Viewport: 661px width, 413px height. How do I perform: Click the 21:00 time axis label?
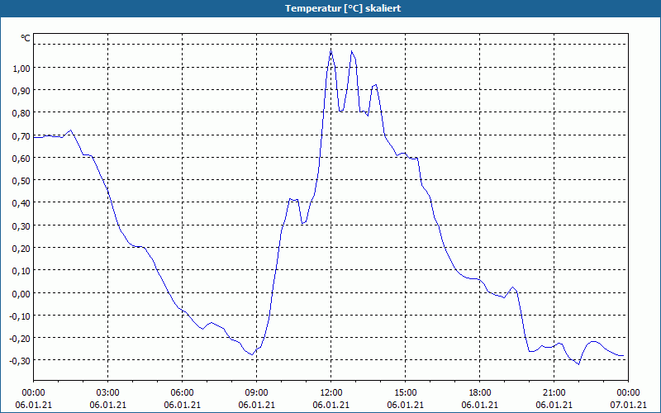[554, 393]
